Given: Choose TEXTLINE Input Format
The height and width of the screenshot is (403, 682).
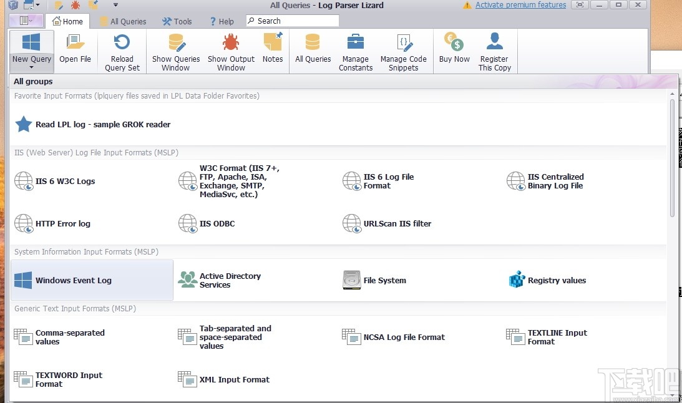Looking at the screenshot, I should pos(584,337).
